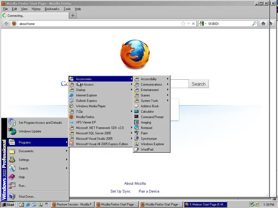Click the Set Up Sync link

click(x=120, y=191)
